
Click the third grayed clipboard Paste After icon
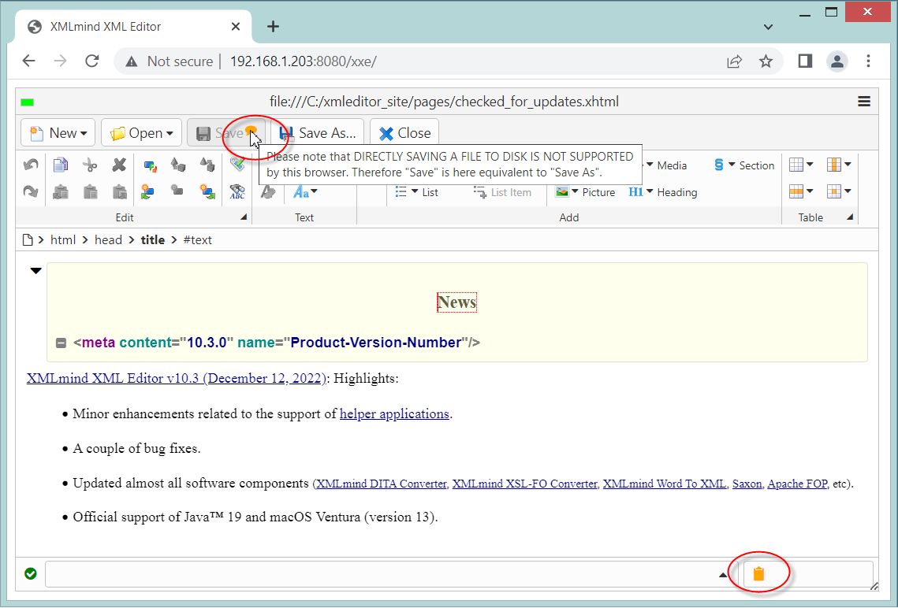(119, 191)
